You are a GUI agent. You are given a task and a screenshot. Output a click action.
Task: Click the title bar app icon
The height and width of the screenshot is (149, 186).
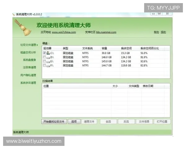(x=14, y=15)
